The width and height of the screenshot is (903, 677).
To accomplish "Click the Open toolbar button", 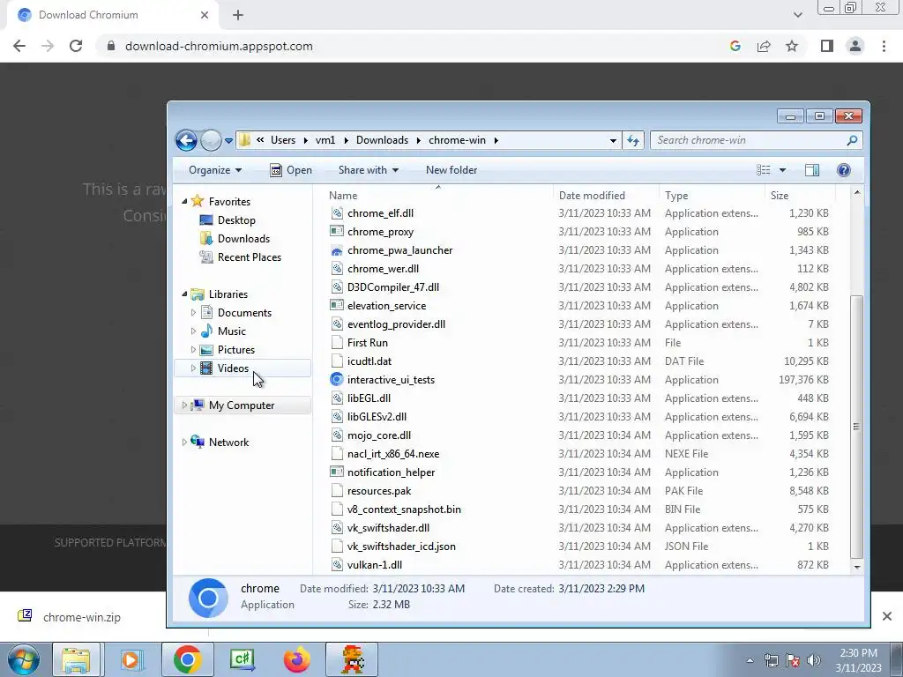I will (291, 170).
